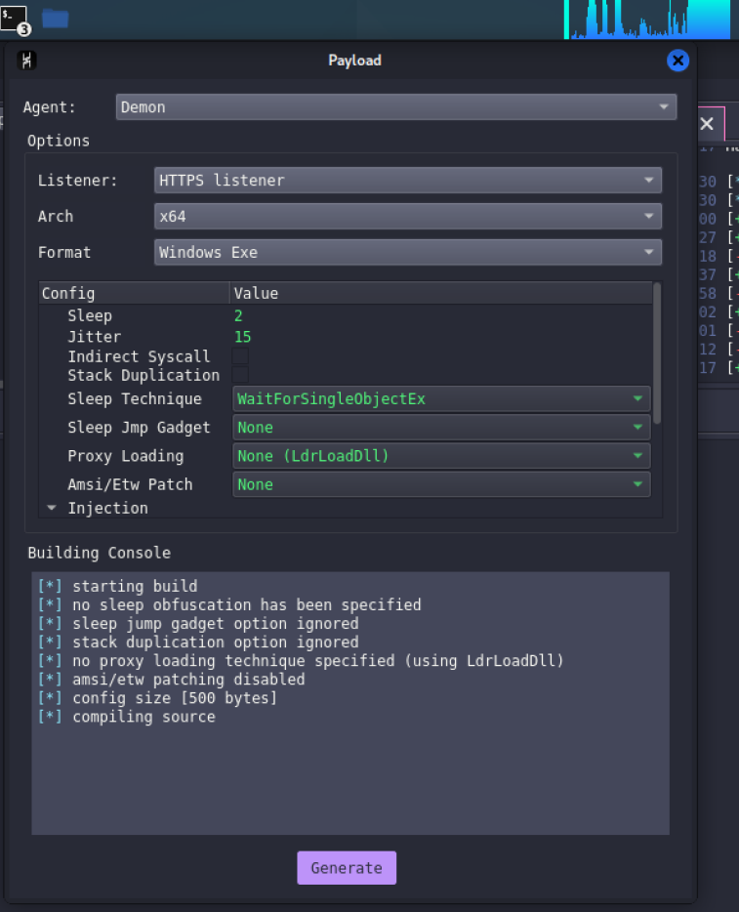Select the Jitter row label
Viewport: 739px width, 912px height.
[94, 337]
